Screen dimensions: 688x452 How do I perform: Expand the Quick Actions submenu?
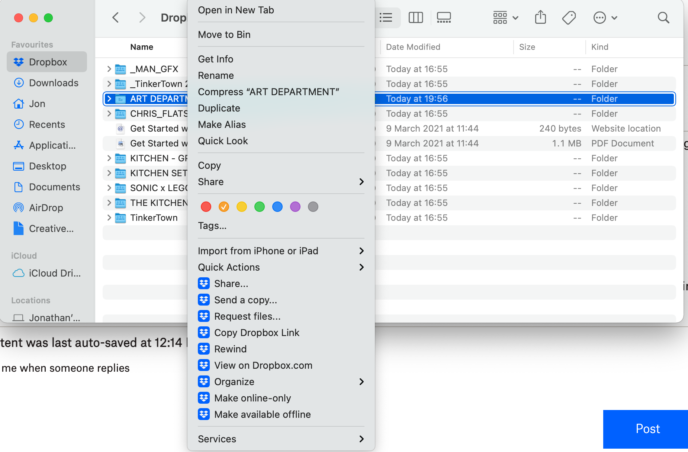(361, 267)
